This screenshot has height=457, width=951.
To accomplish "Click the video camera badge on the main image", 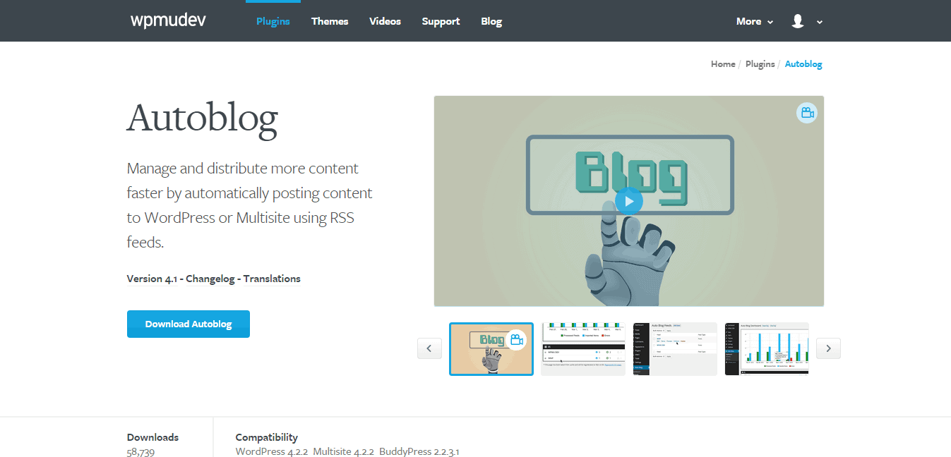I will 806,112.
